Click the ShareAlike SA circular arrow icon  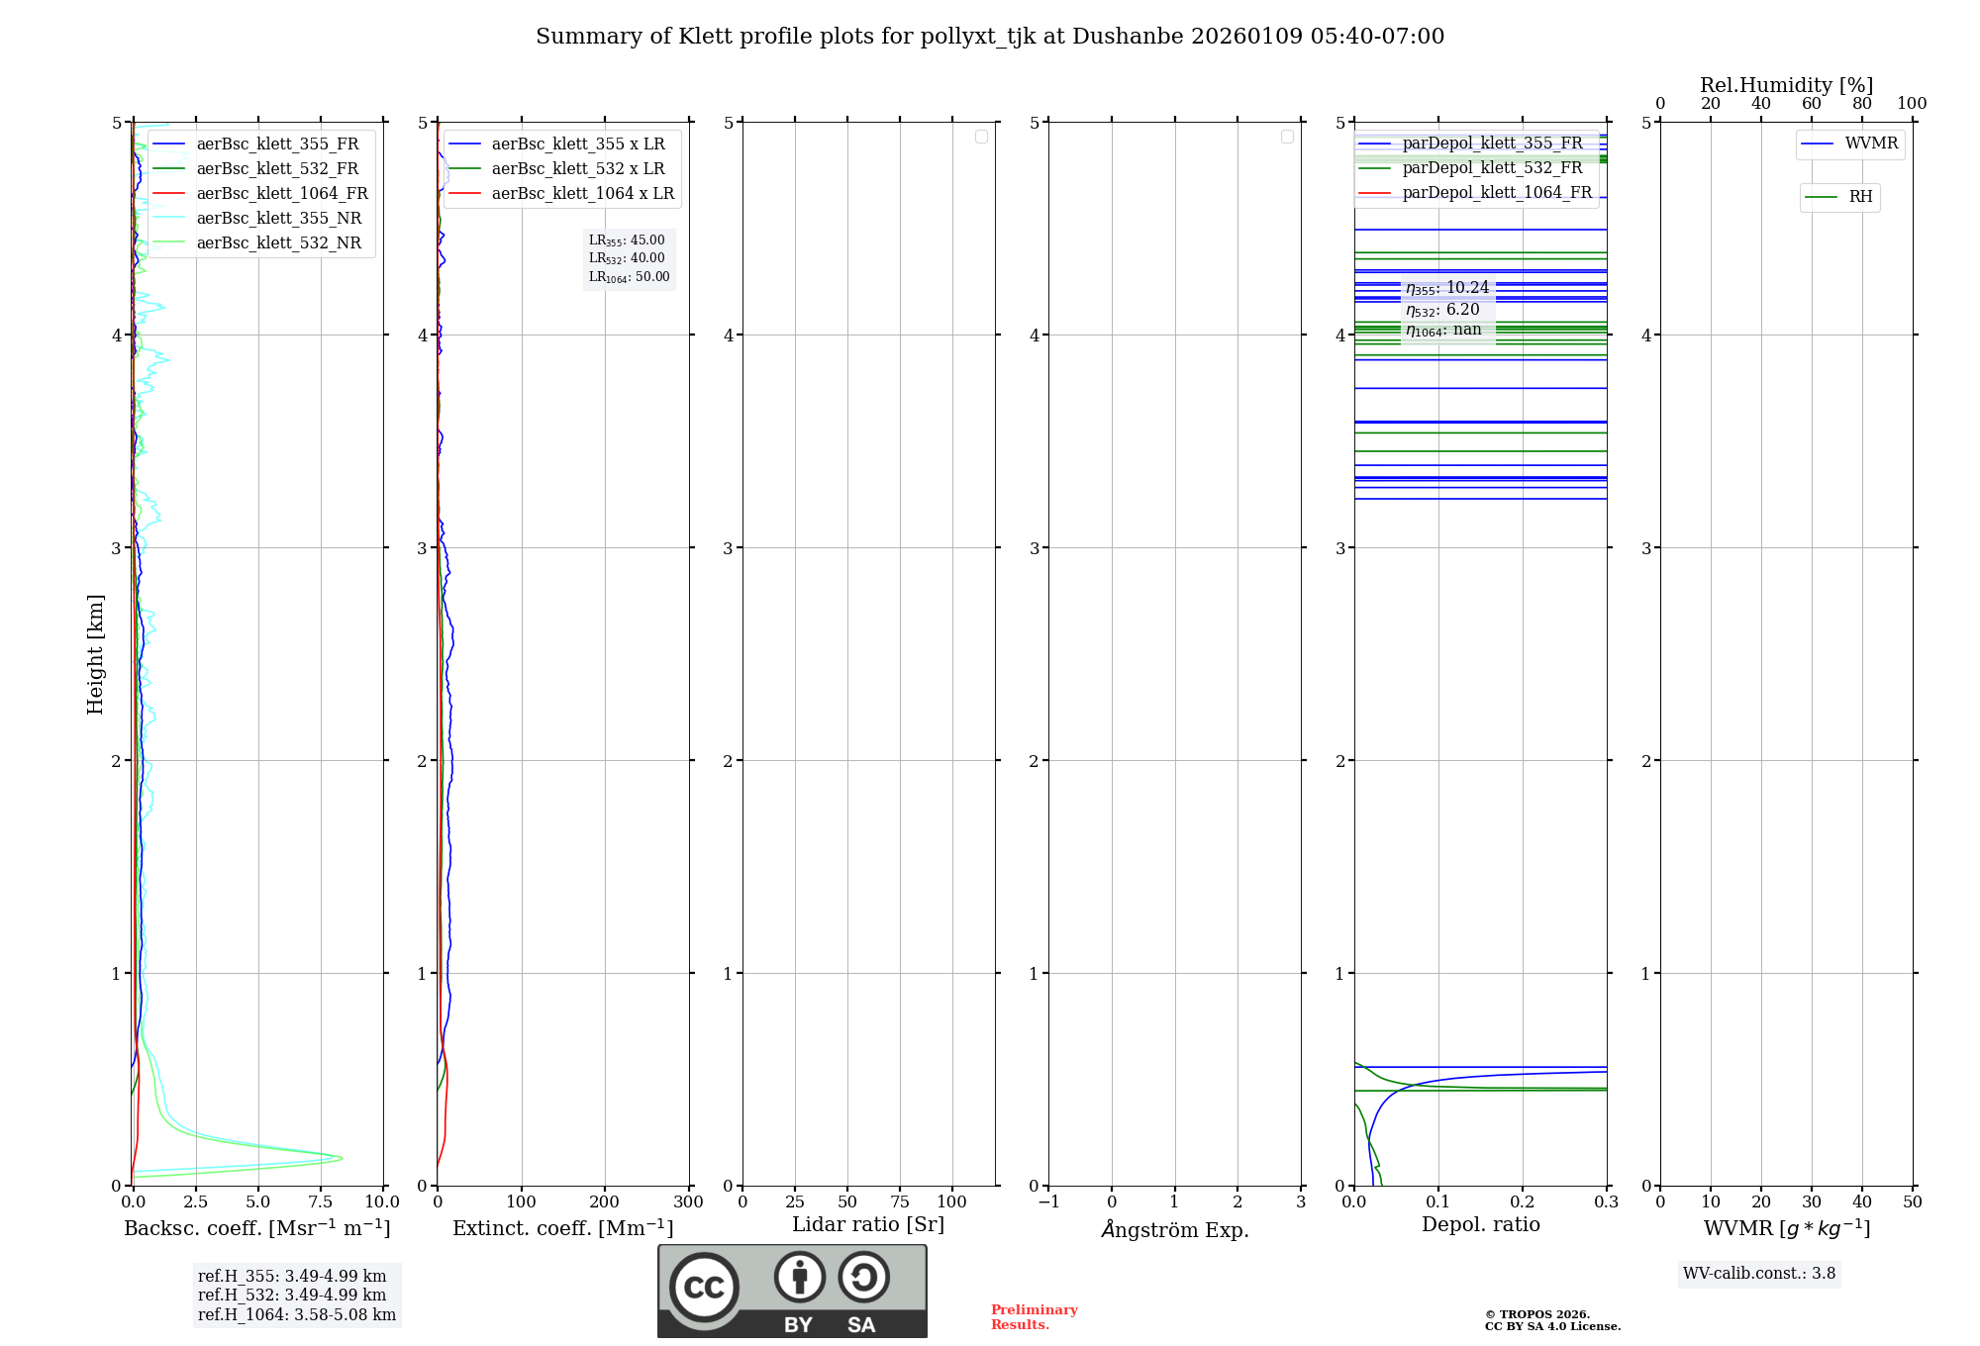863,1277
